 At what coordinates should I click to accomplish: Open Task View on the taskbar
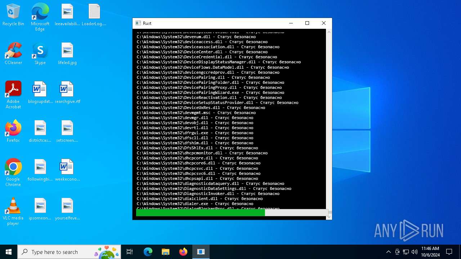point(130,252)
